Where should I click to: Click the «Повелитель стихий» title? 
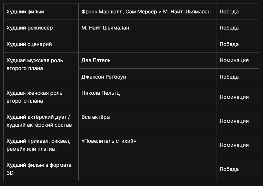coord(109,141)
